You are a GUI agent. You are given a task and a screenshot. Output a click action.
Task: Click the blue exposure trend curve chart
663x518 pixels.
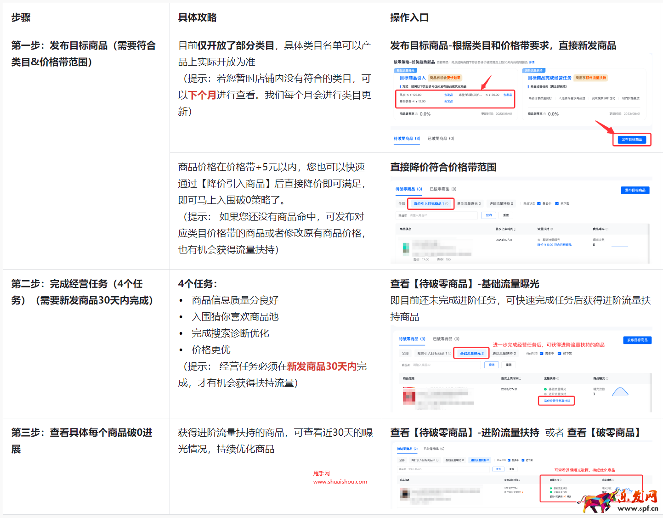(x=619, y=392)
